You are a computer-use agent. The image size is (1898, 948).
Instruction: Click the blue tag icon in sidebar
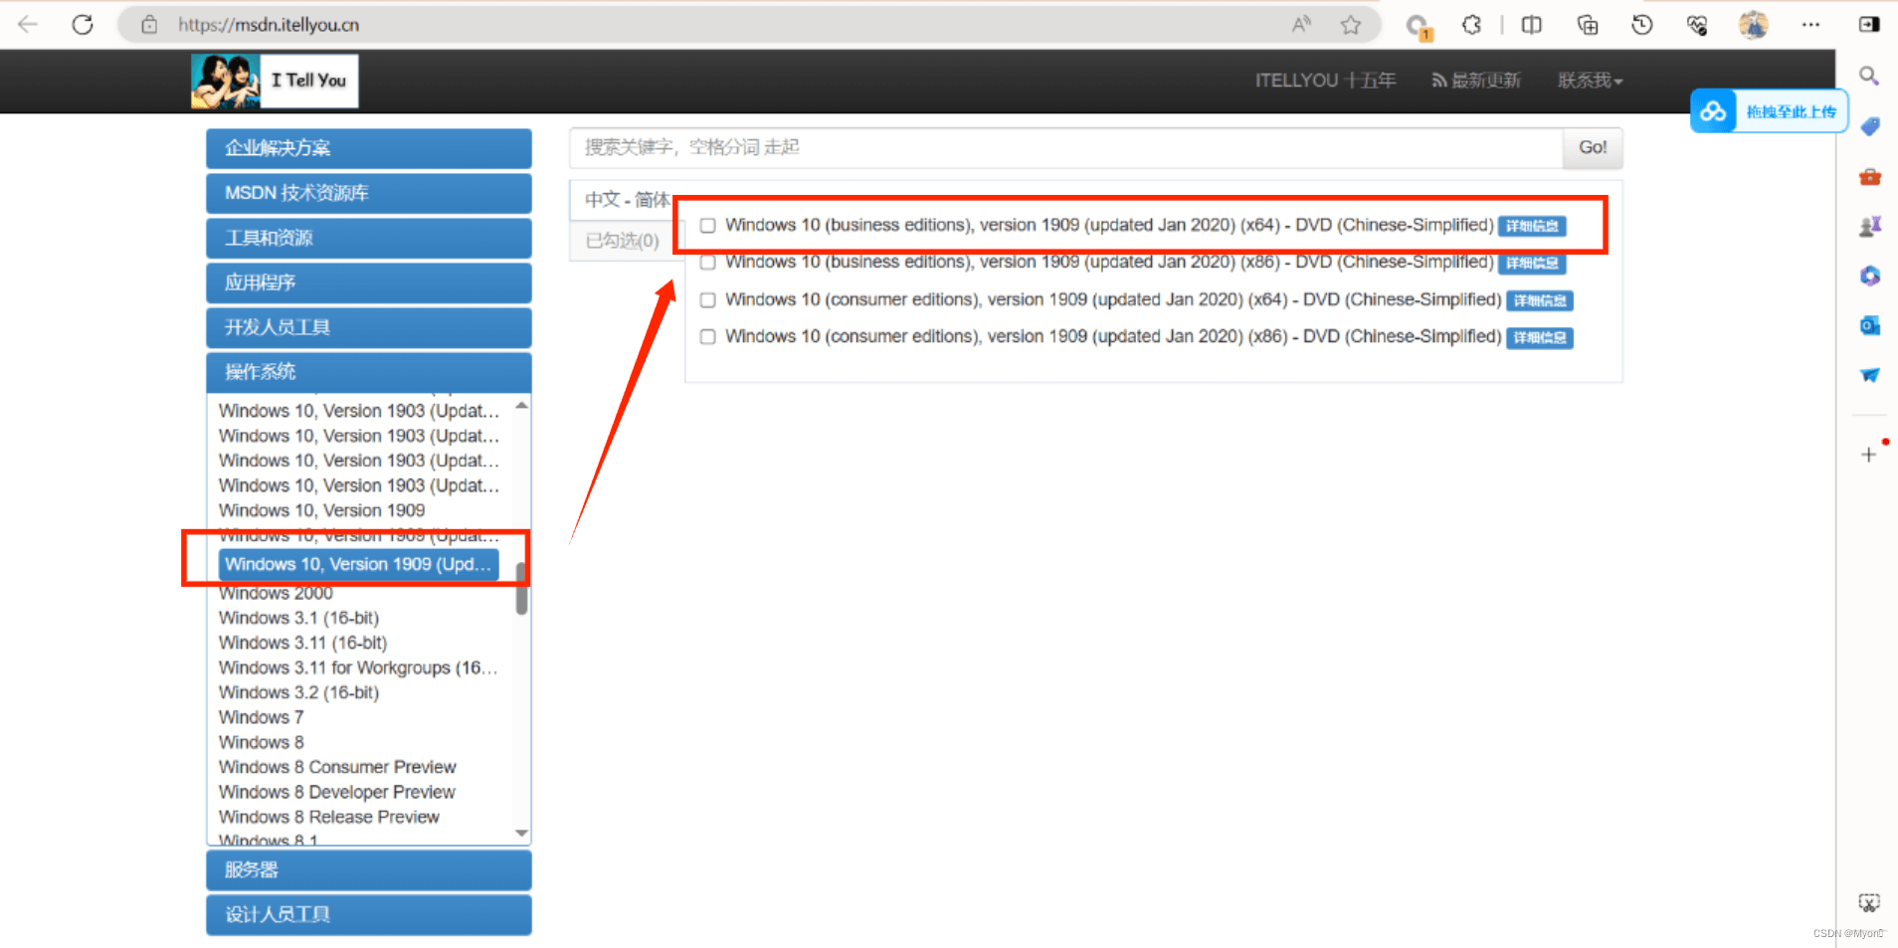1870,126
